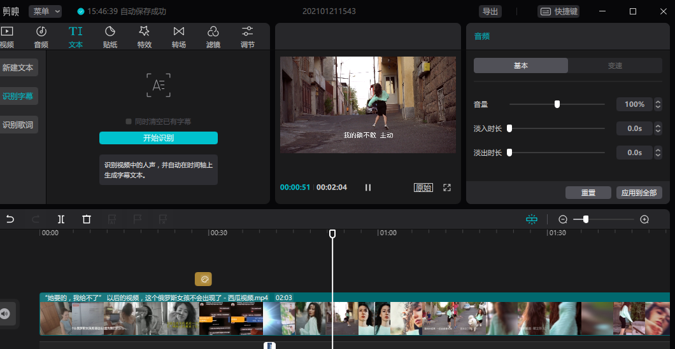
Task: Pause the video preview playback
Action: [368, 188]
